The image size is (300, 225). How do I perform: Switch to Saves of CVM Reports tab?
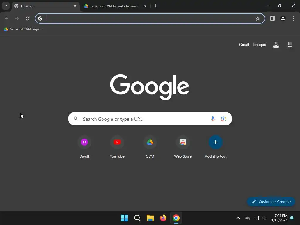point(115,6)
